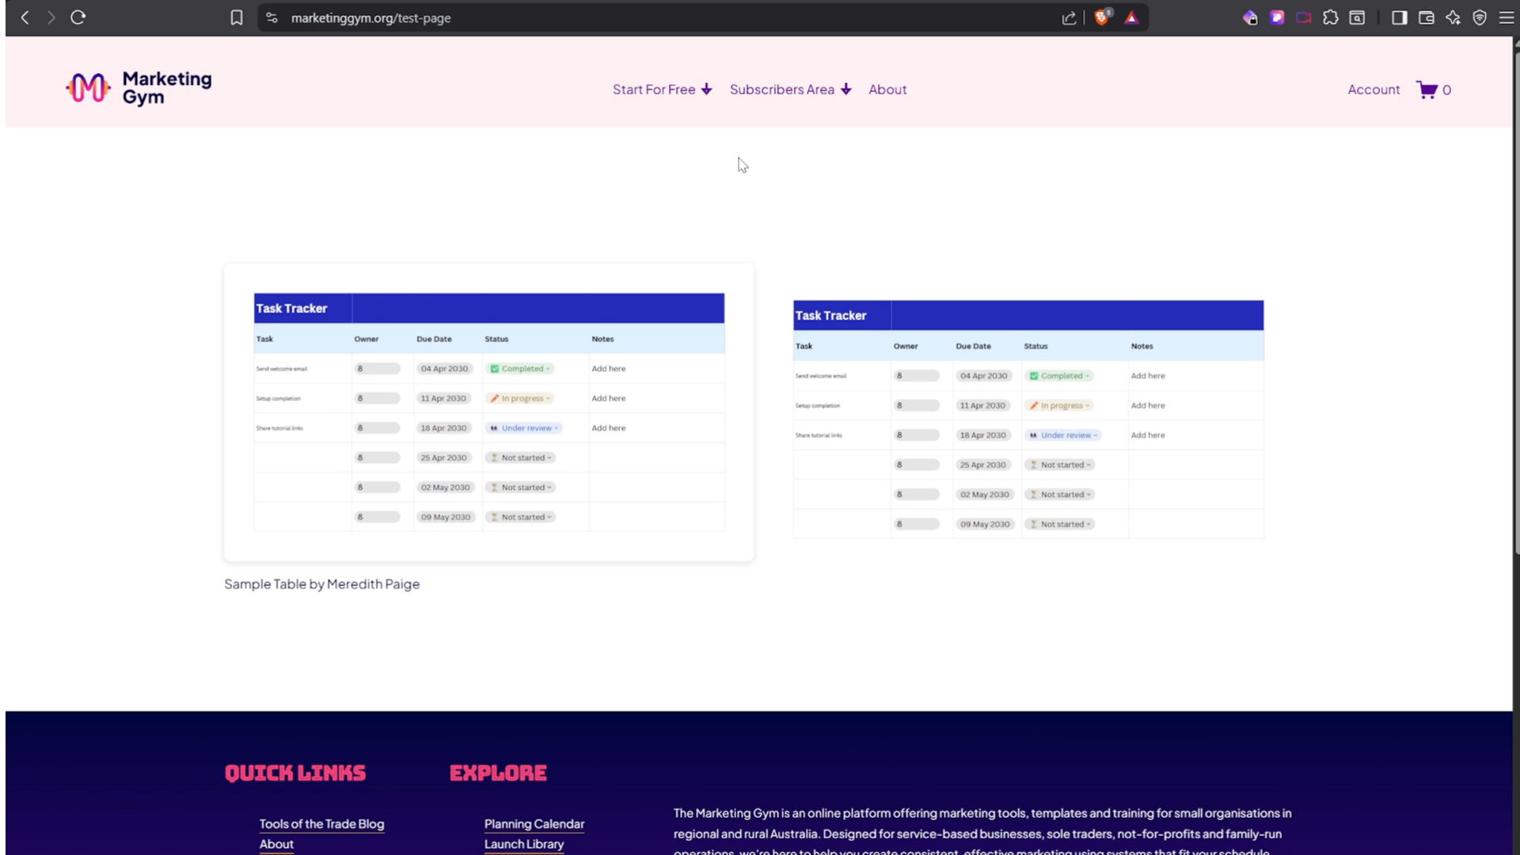Open the Brave Rewards triangle icon
The height and width of the screenshot is (855, 1520).
pyautogui.click(x=1131, y=17)
